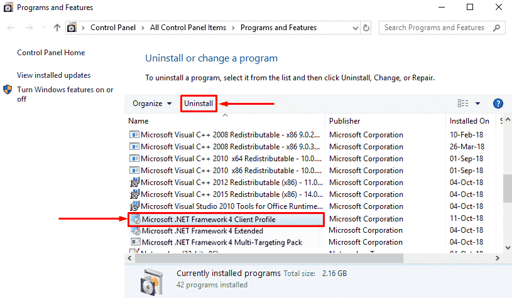512x298 pixels.
Task: Click the Programs and Features title bar icon
Action: coord(8,7)
